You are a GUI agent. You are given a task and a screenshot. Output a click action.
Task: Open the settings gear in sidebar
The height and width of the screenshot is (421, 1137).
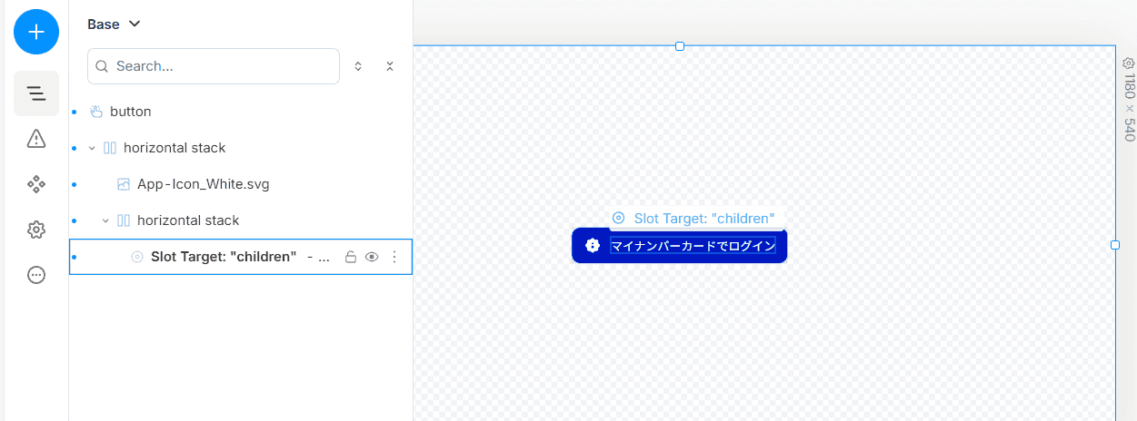tap(36, 230)
